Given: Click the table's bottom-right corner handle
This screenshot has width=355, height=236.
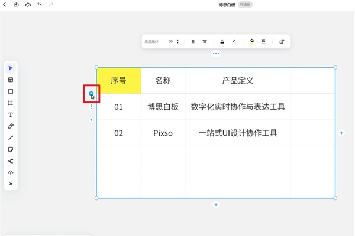Looking at the screenshot, I should pos(335,198).
